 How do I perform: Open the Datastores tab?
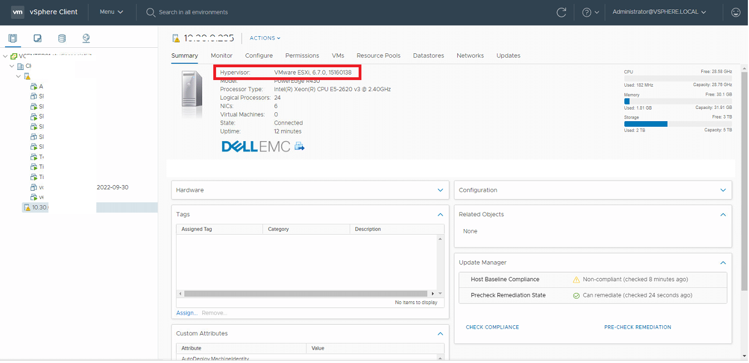coord(429,56)
